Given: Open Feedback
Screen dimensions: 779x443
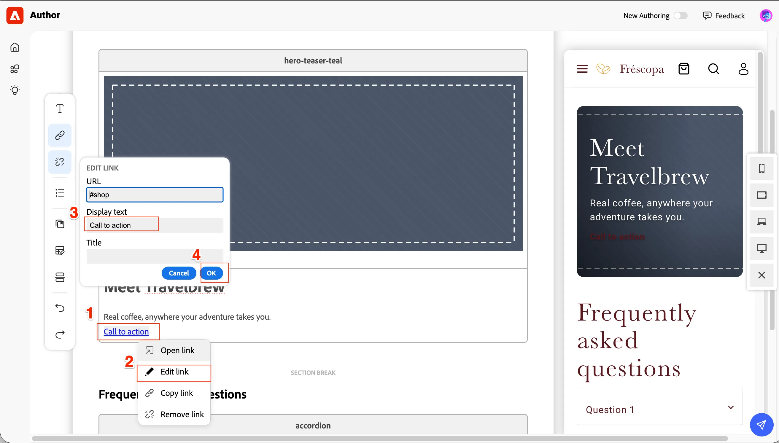Looking at the screenshot, I should click(x=724, y=15).
